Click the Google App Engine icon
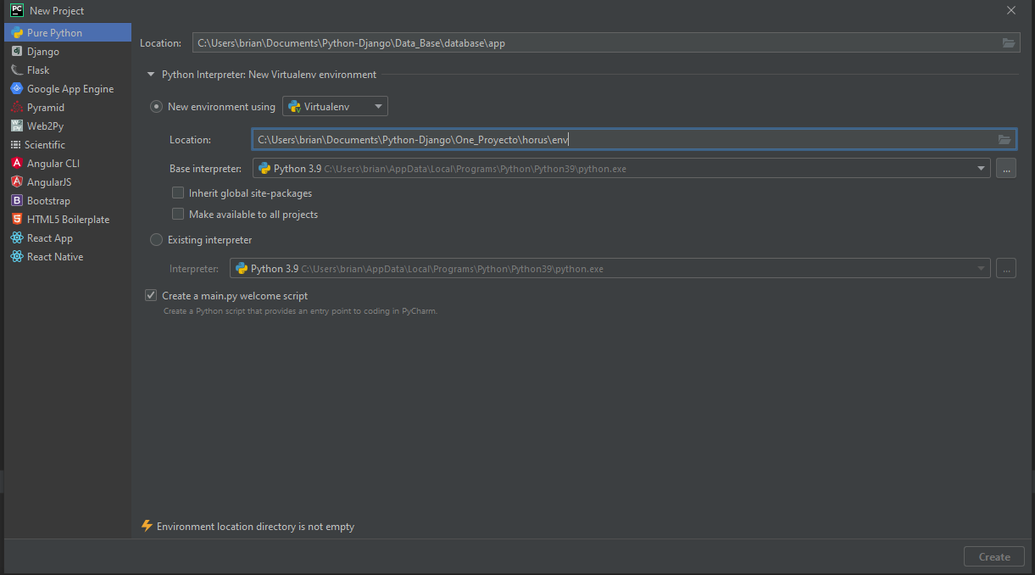Screen dimensions: 1035x575 (x=17, y=89)
